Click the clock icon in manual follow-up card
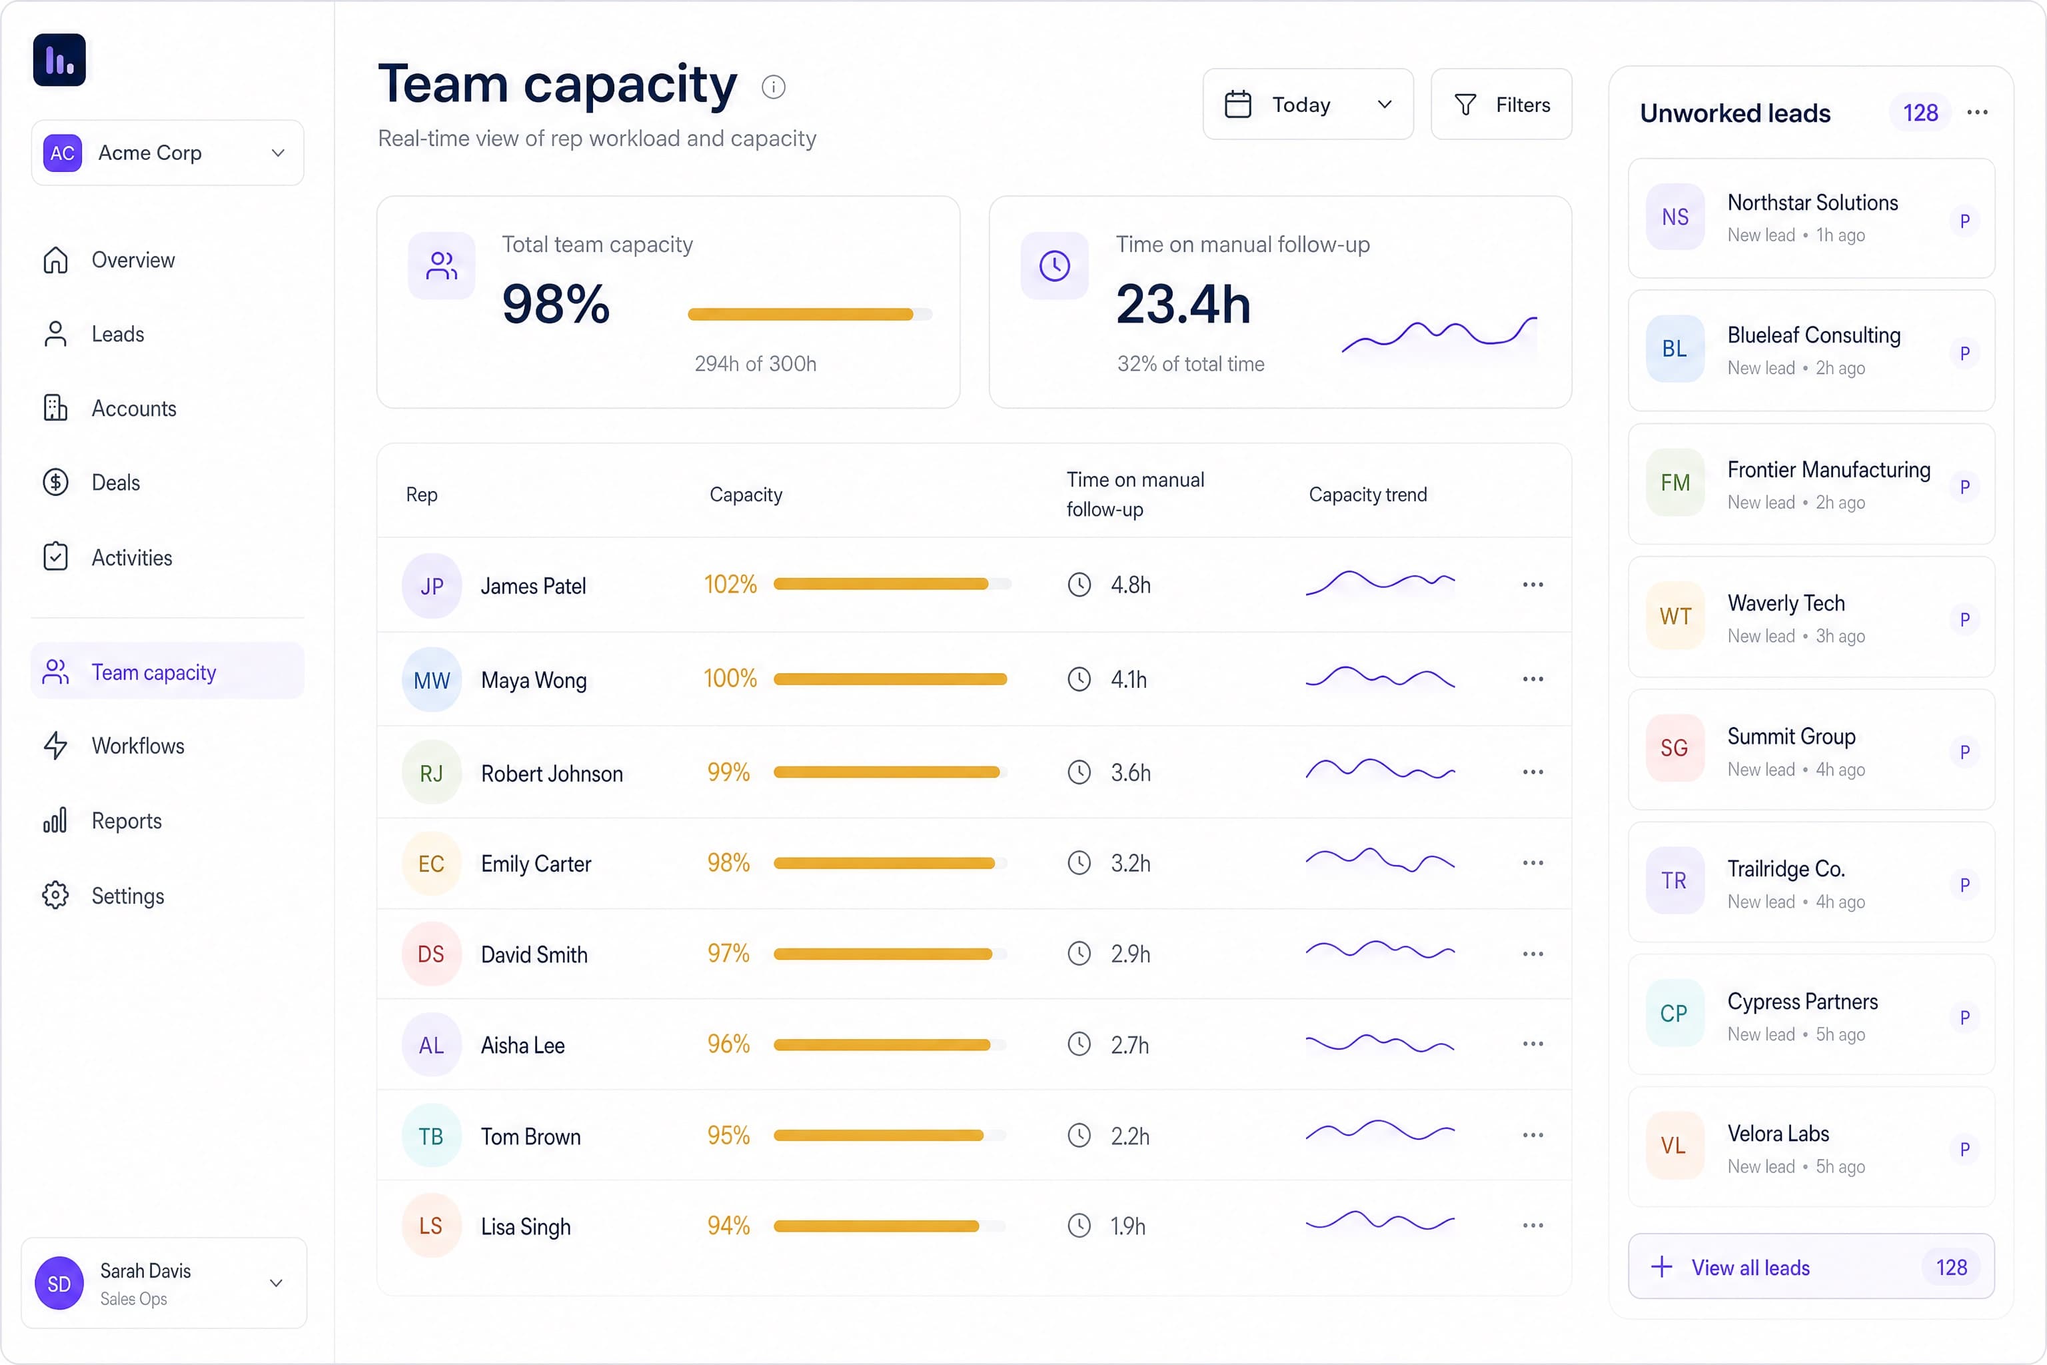The height and width of the screenshot is (1365, 2047). coord(1054,265)
